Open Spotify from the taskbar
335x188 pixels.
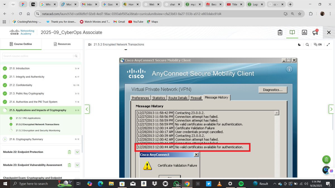(x=241, y=184)
